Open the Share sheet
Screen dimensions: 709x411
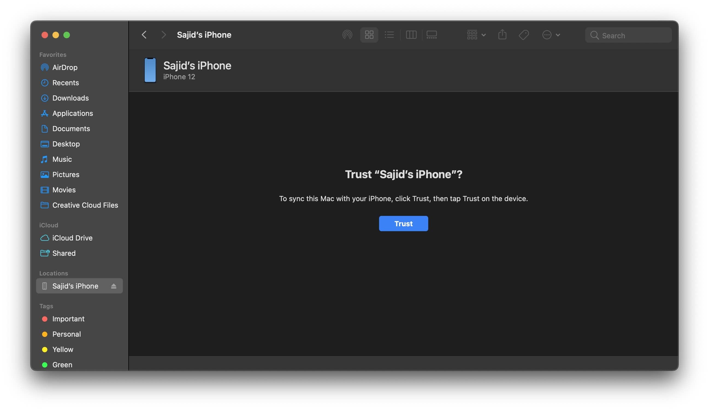click(x=503, y=35)
